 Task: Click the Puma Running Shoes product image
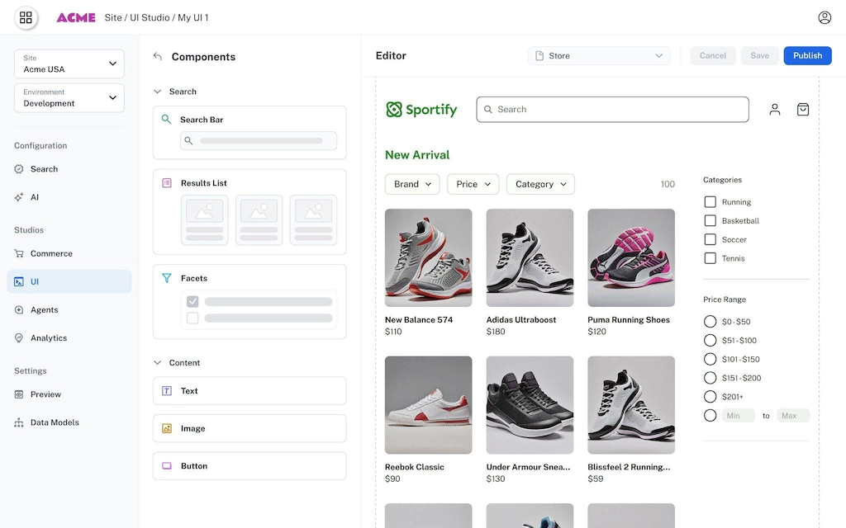tap(631, 257)
